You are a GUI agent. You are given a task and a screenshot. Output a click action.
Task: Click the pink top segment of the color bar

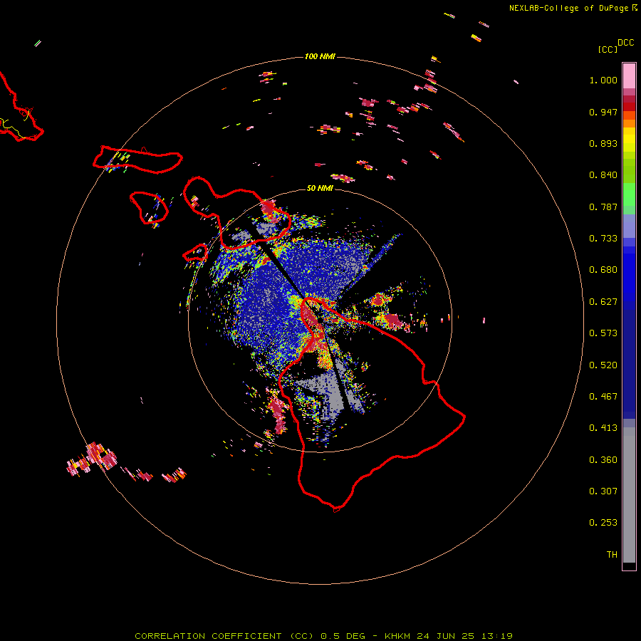tap(629, 76)
